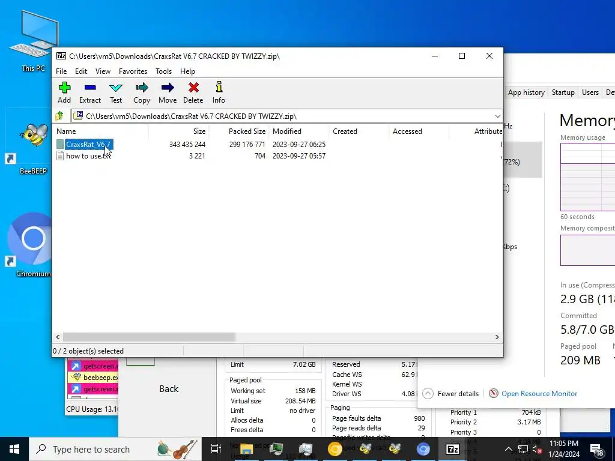Open the View menu
Image resolution: width=615 pixels, height=461 pixels.
(x=103, y=71)
